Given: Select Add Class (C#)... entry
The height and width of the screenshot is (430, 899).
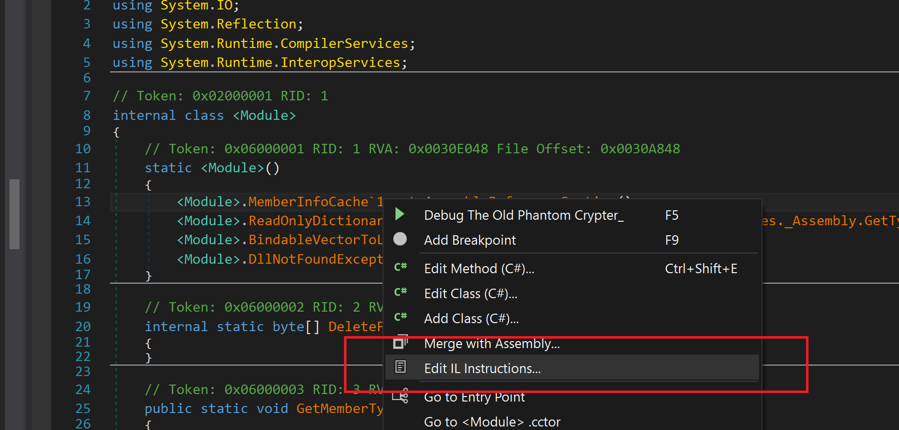Looking at the screenshot, I should [x=572, y=319].
